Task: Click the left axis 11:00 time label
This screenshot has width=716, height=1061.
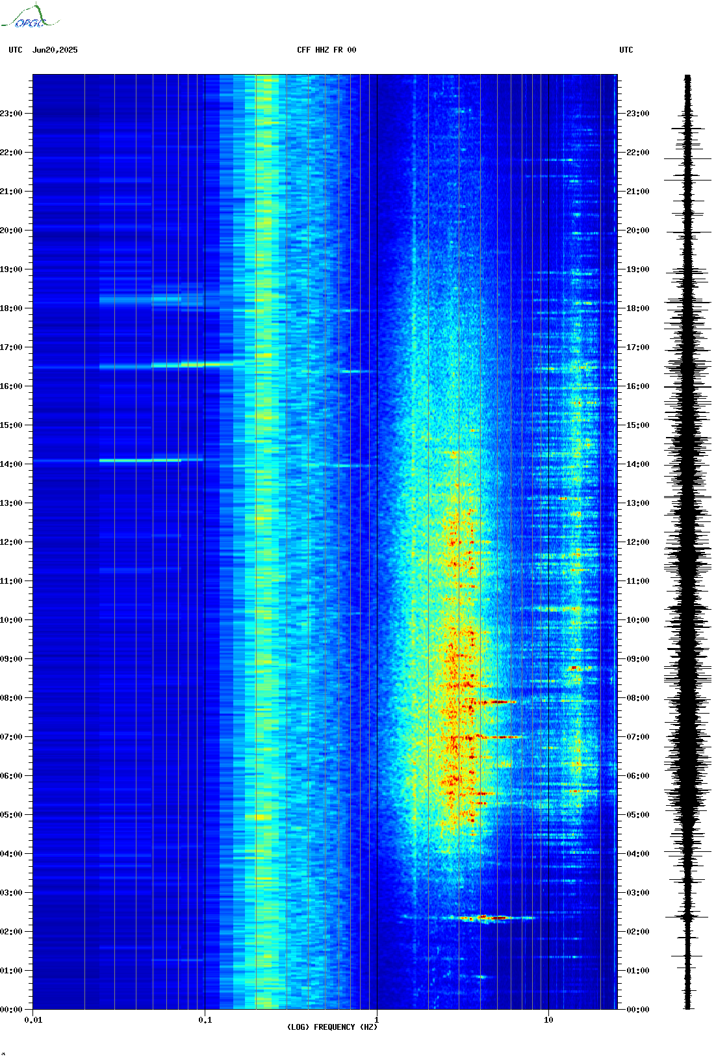Action: click(11, 581)
